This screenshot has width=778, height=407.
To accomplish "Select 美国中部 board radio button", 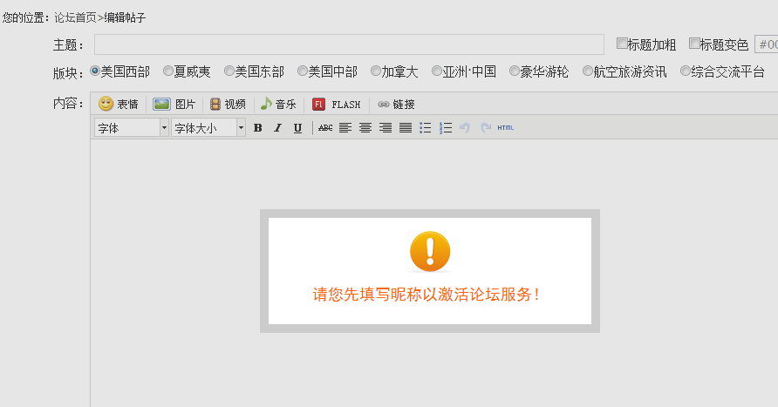I will point(302,71).
